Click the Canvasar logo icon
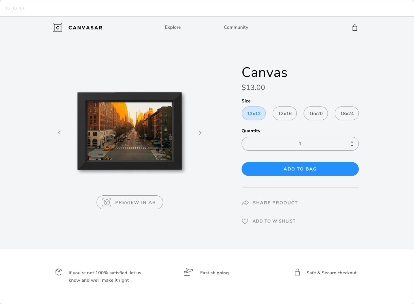The width and height of the screenshot is (414, 304). tap(57, 28)
